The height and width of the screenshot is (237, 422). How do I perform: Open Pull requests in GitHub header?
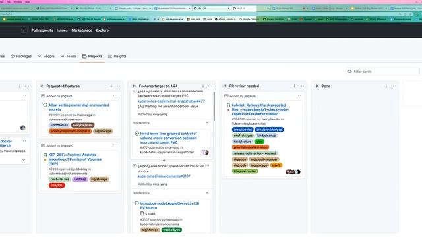[x=42, y=30]
